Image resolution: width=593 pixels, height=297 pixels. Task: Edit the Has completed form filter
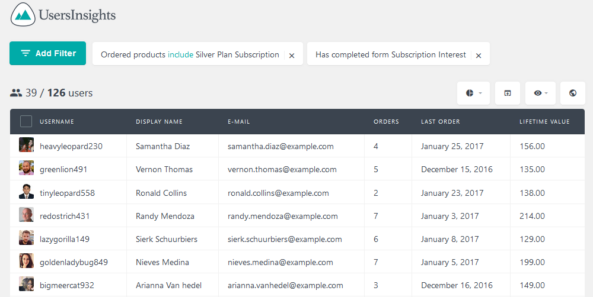tap(391, 54)
